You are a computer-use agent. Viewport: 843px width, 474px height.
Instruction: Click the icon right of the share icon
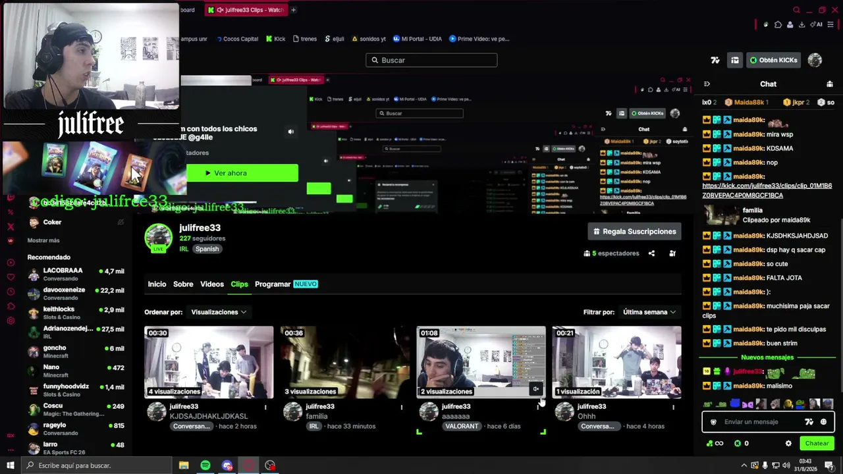pyautogui.click(x=672, y=253)
